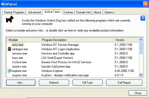Click Spooler SubSystem App description

56,67
